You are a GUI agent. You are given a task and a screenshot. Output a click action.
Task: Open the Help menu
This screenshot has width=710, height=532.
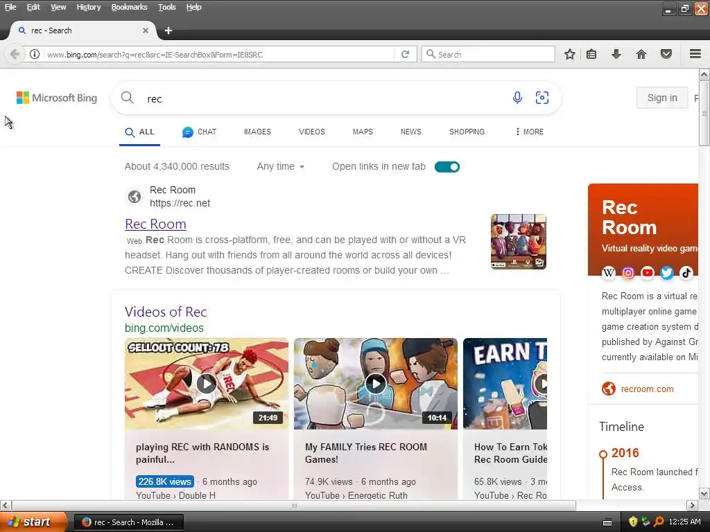point(194,7)
